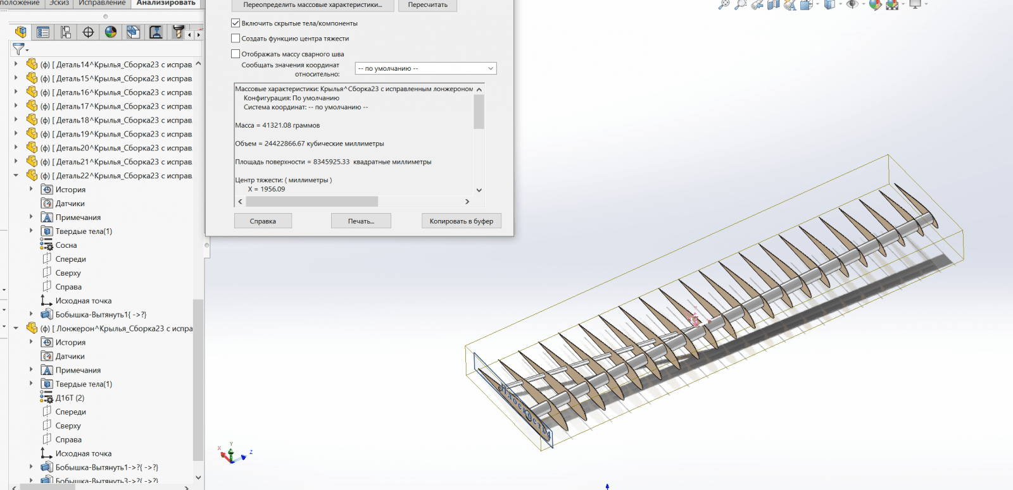This screenshot has height=490, width=1013.
Task: Expand the Деталь14 tree node
Action: coord(16,64)
